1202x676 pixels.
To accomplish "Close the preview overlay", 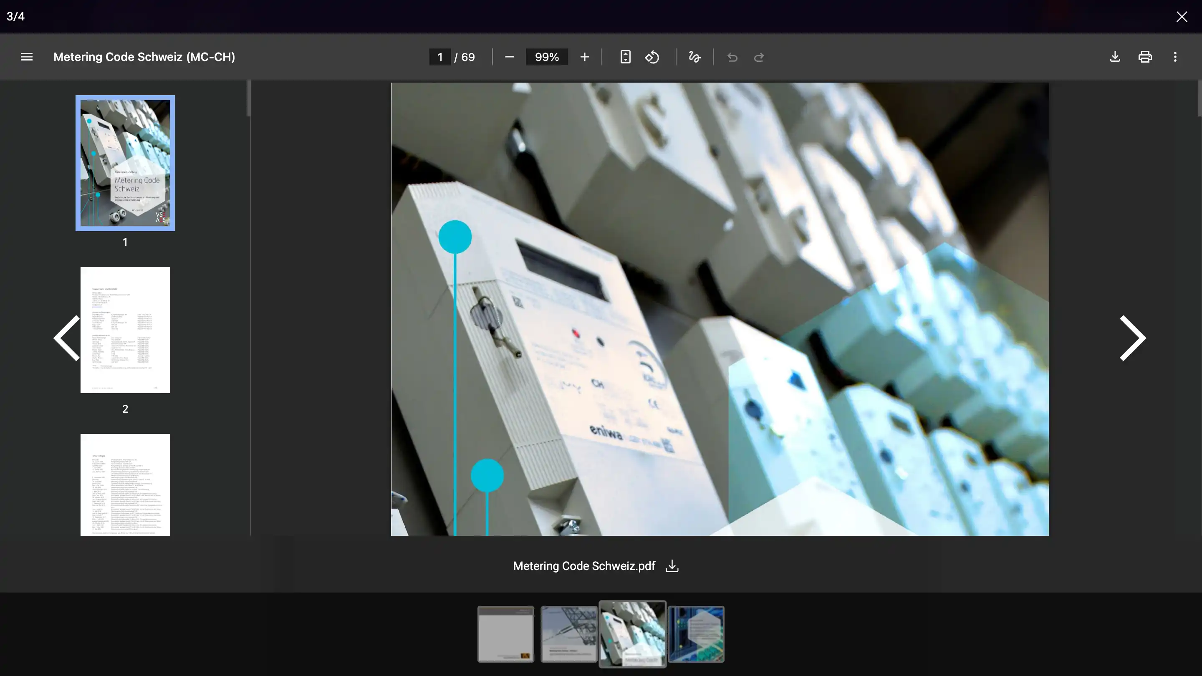I will coord(1182,16).
